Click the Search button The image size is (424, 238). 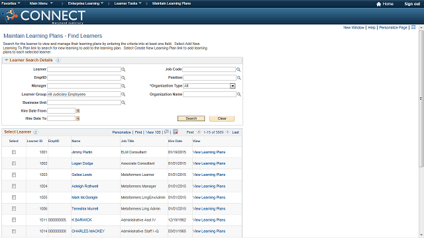coord(191,118)
